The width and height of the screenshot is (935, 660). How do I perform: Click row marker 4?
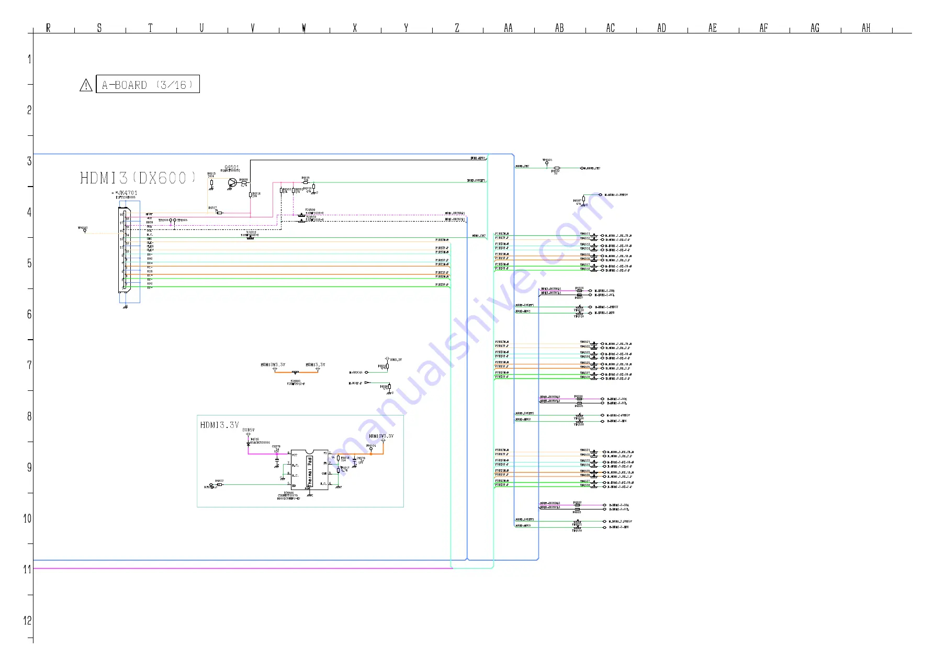(x=29, y=212)
